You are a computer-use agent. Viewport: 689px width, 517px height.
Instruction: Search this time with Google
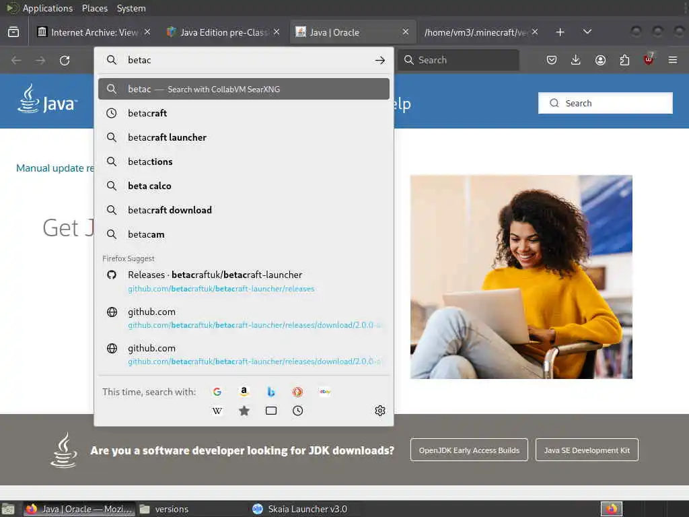tap(217, 392)
